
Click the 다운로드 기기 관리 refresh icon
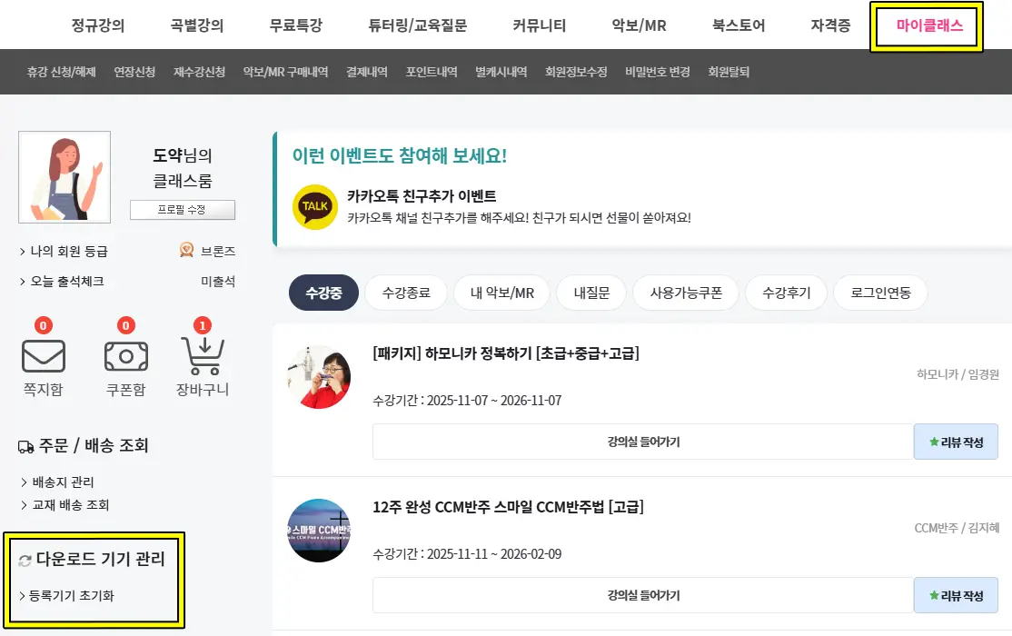click(x=25, y=561)
